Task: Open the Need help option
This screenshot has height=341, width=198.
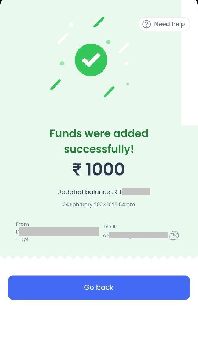Action: [x=164, y=24]
